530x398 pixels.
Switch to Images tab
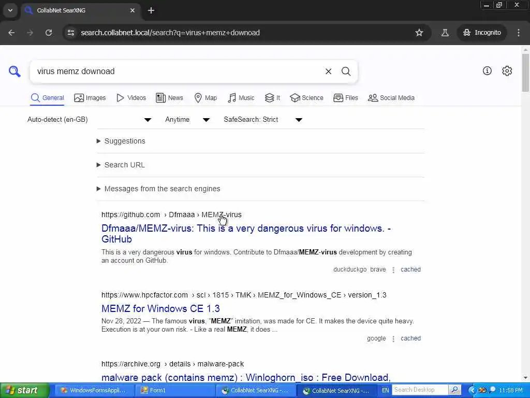point(90,98)
